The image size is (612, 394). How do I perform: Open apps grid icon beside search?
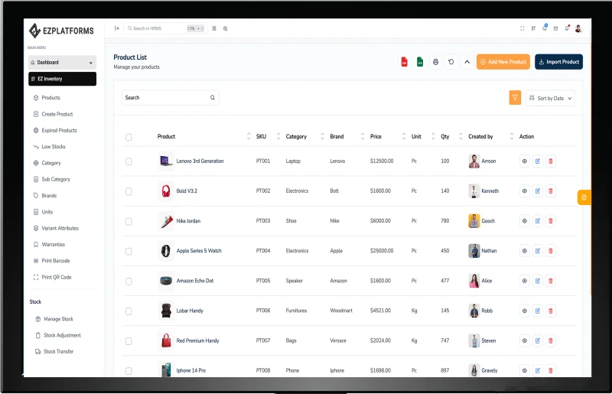tap(214, 28)
